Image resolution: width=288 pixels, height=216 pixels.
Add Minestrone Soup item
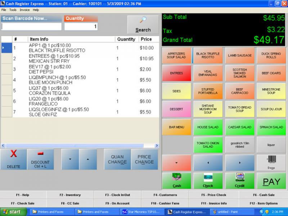[x=271, y=91]
